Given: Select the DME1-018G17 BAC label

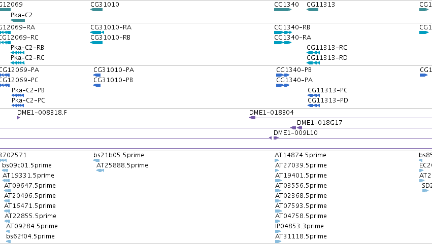Looking at the screenshot, I should (x=320, y=123).
